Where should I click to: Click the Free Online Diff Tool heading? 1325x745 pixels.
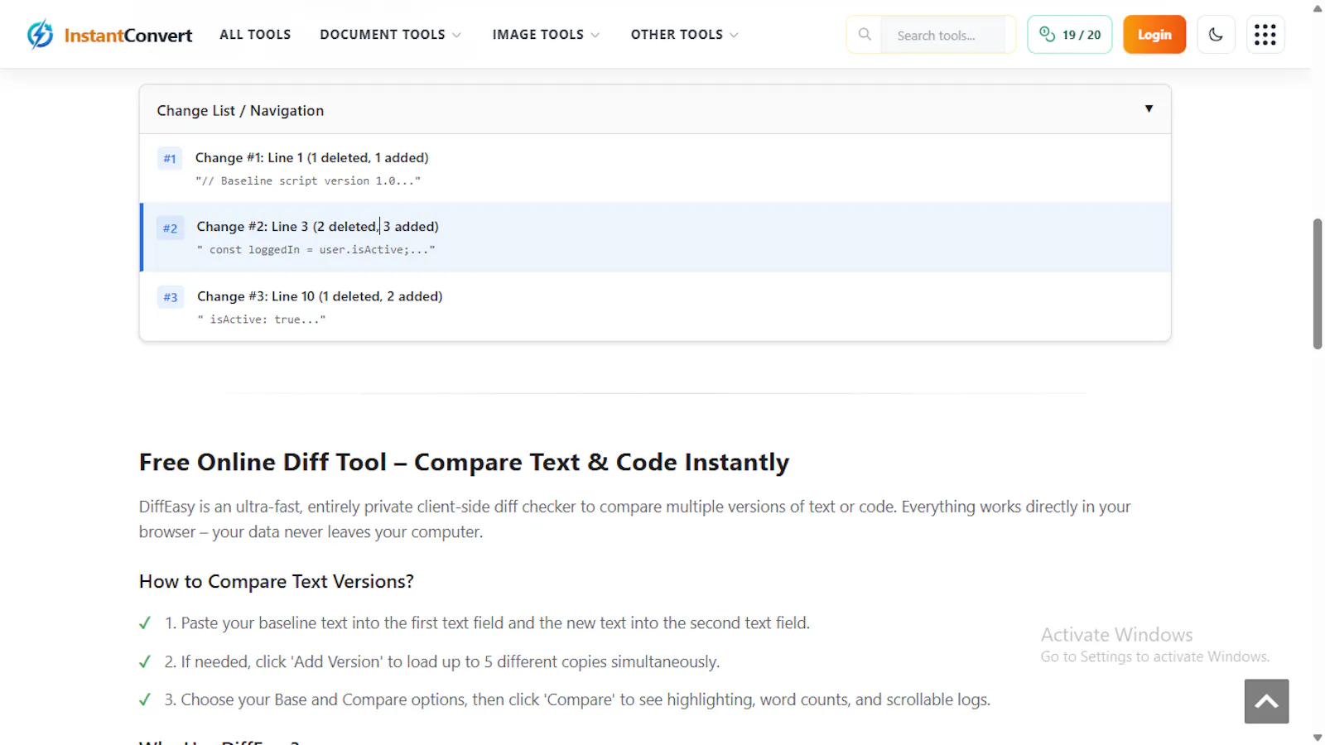[464, 462]
